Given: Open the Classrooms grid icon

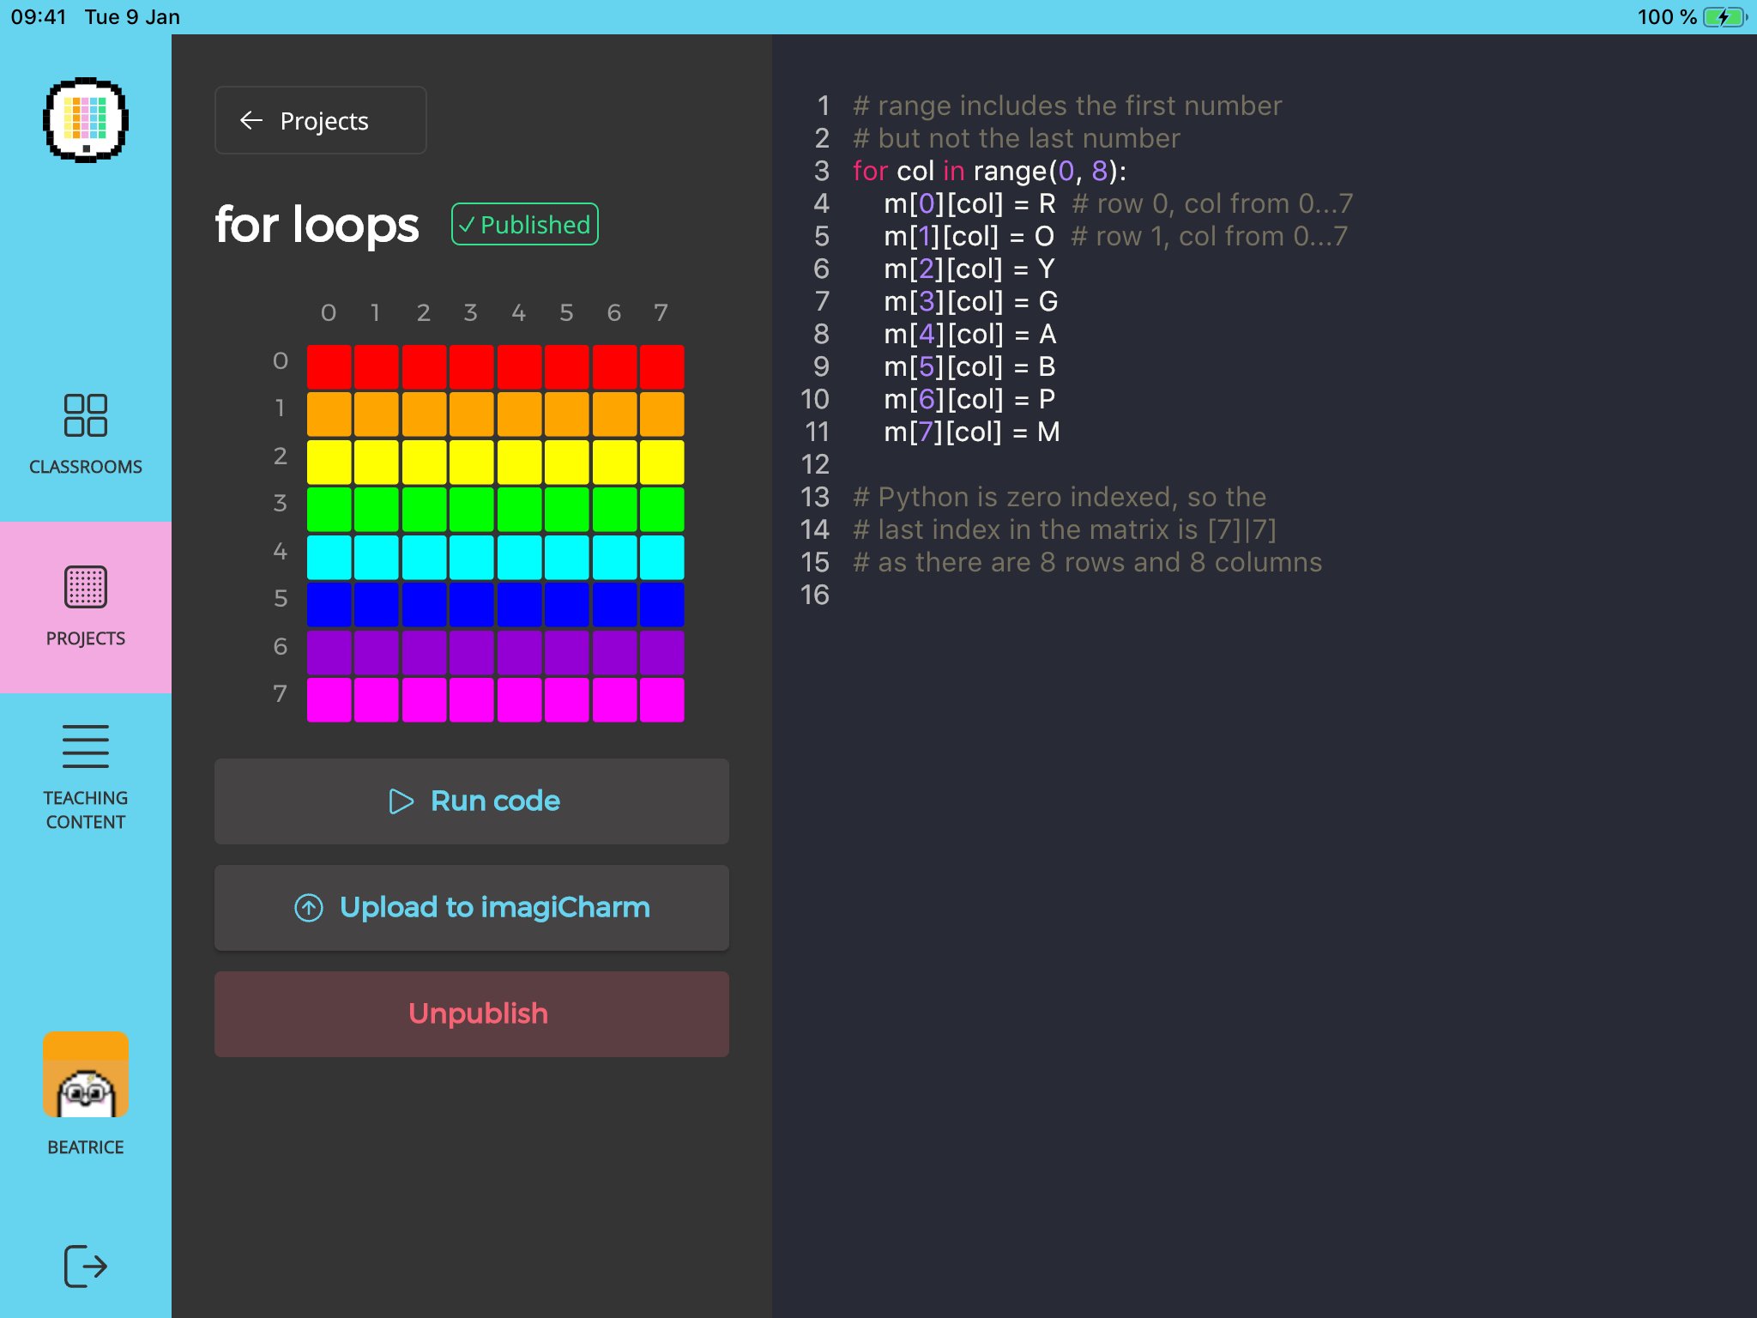Looking at the screenshot, I should (x=86, y=415).
